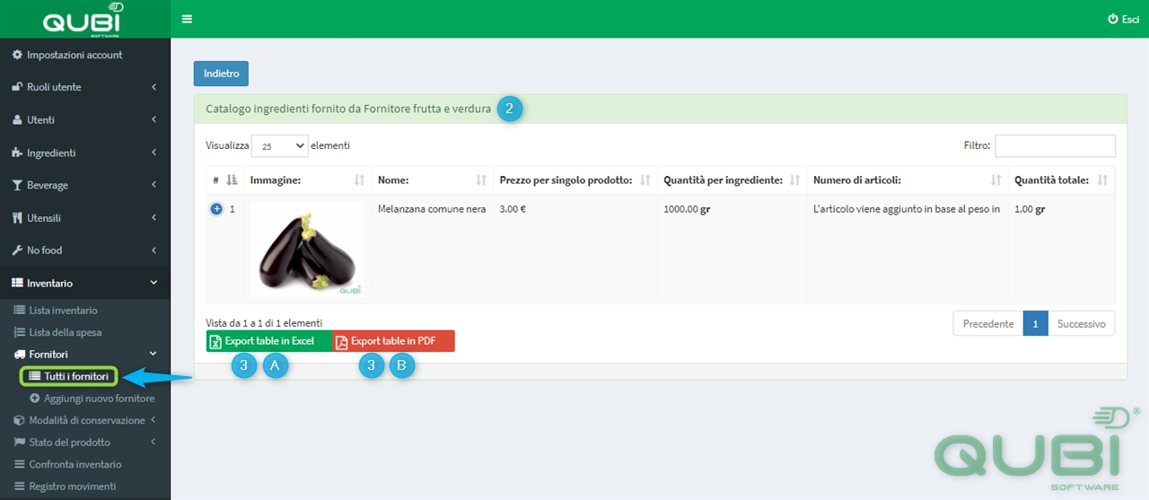
Task: Click the Excel file icon on export button
Action: pos(215,341)
